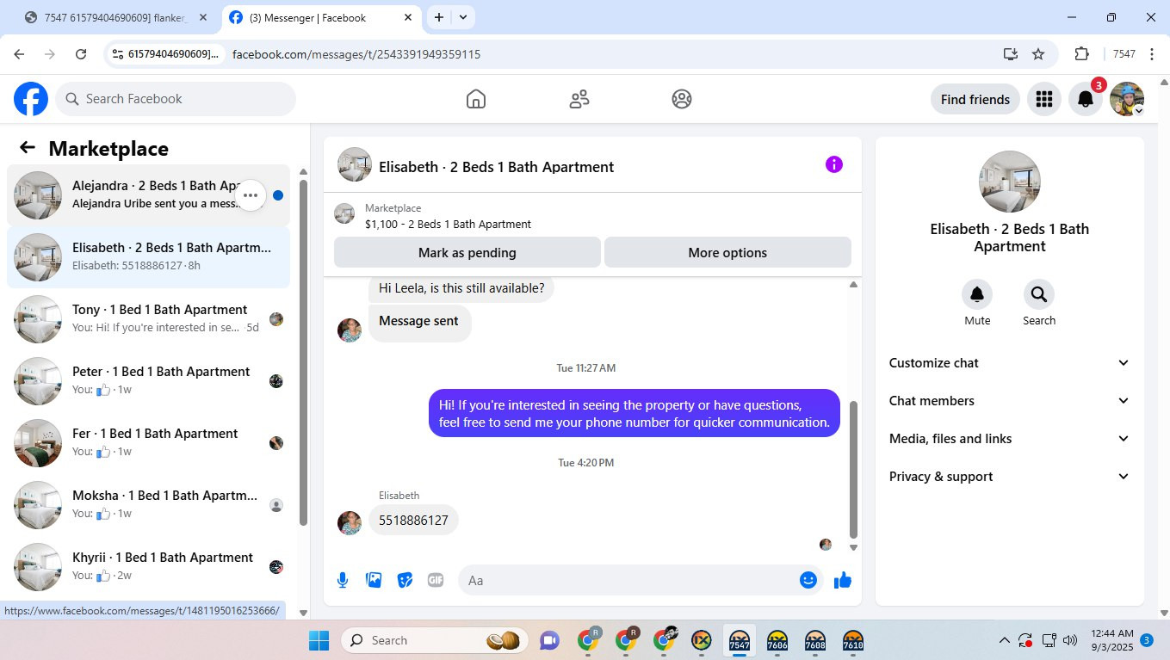Open the Friends icon in top navigation
The height and width of the screenshot is (660, 1170).
[579, 99]
